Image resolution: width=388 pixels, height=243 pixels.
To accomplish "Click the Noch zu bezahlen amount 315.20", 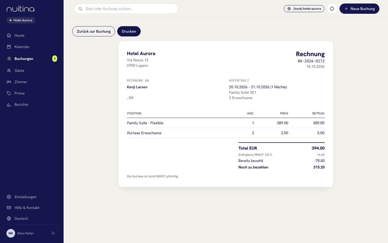I will 319,167.
